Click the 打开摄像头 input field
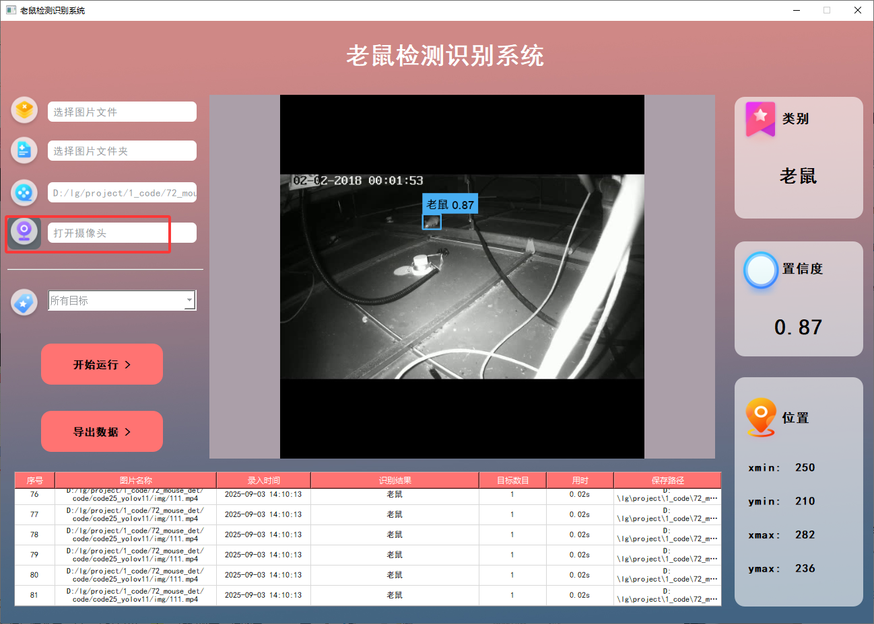Viewport: 874px width, 624px height. pos(122,233)
